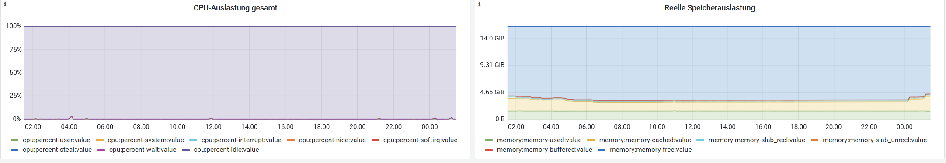Image resolution: width=946 pixels, height=163 pixels.
Task: Click green swatch of memory:memory-used:value
Action: click(489, 140)
